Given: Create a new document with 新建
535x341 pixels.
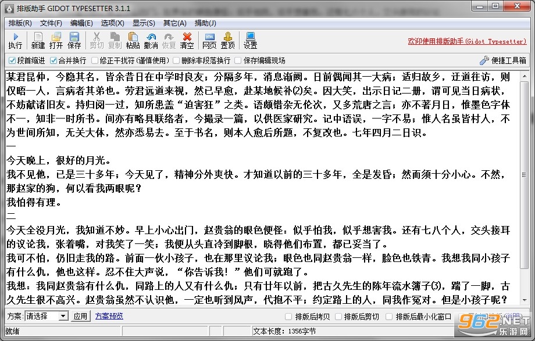Looking at the screenshot, I should tap(38, 41).
